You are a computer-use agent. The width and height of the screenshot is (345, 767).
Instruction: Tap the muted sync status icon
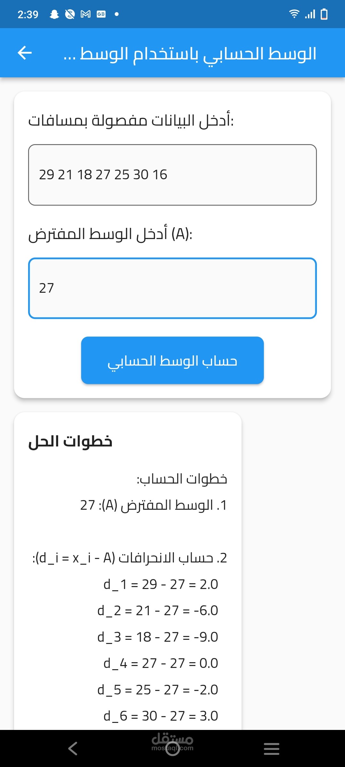[70, 14]
